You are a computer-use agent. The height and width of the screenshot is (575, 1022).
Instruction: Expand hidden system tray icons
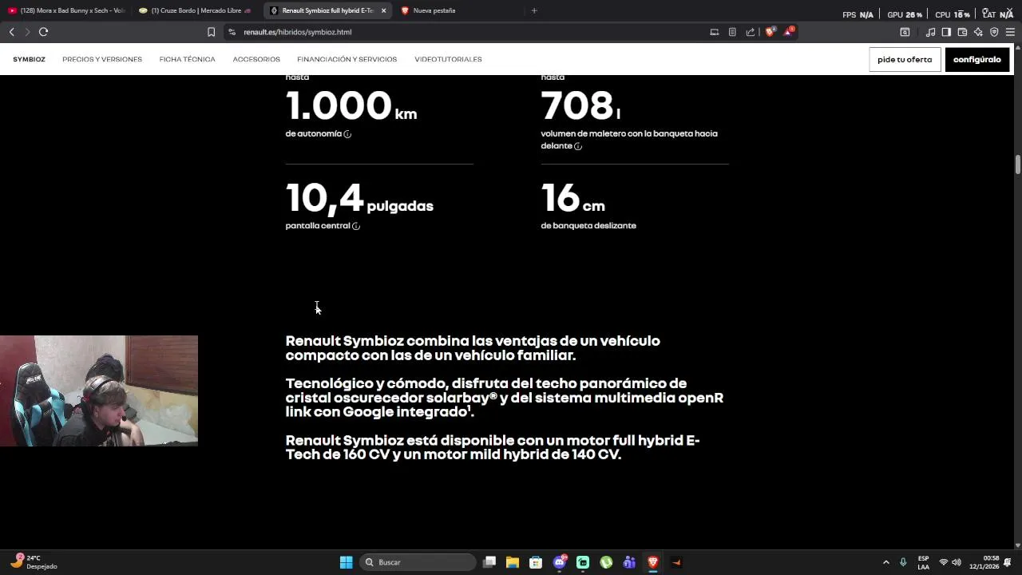(x=885, y=562)
